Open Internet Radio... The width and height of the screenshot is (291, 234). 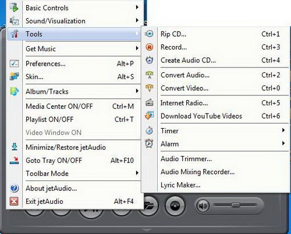point(216,103)
